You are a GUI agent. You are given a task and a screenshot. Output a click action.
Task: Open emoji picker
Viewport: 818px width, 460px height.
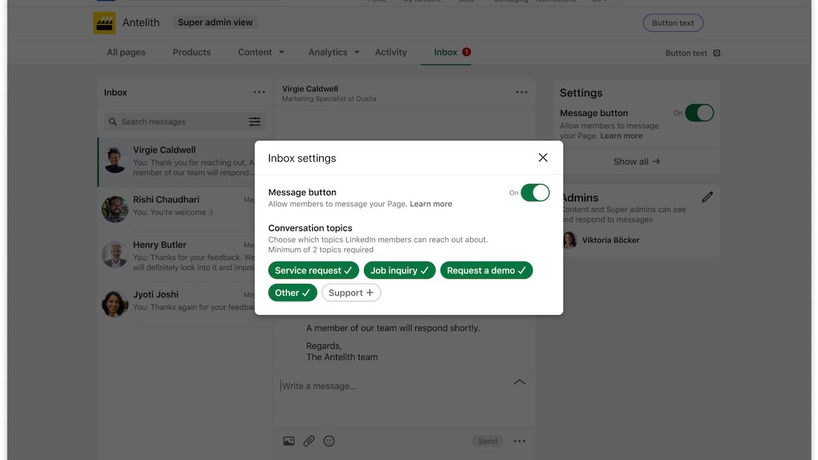click(329, 442)
